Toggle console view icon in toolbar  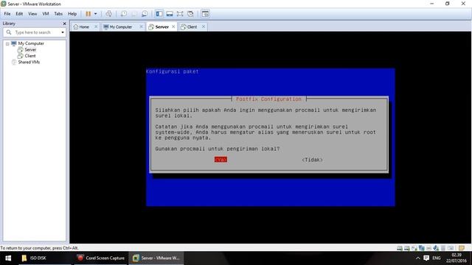(205, 14)
